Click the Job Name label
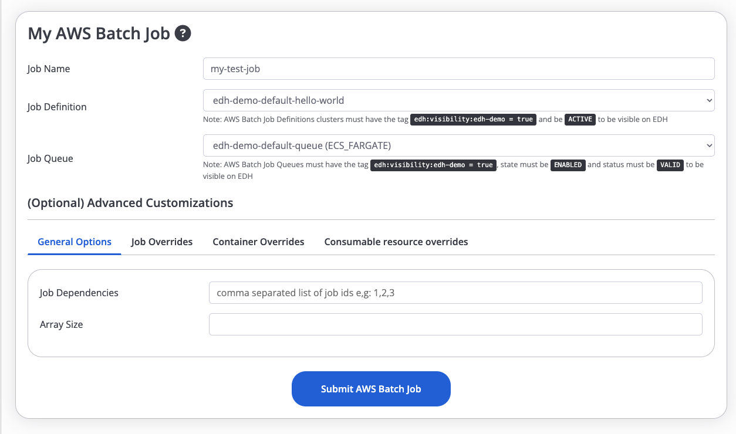The height and width of the screenshot is (434, 736). coord(49,69)
